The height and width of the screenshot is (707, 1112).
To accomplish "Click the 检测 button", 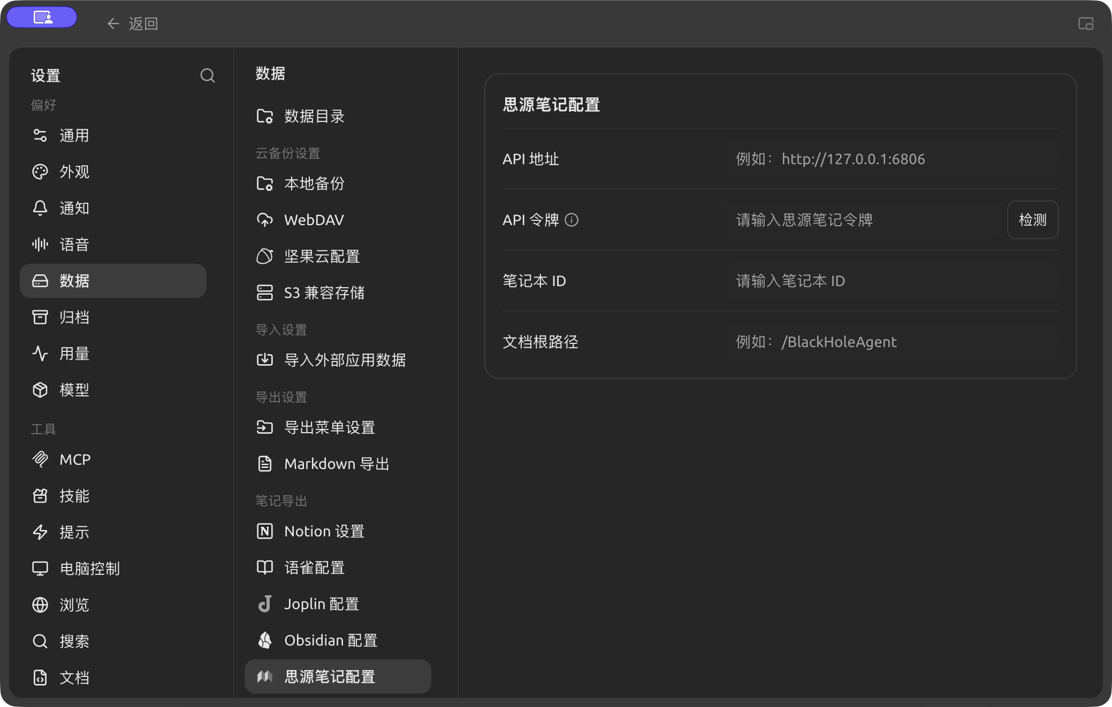I will coord(1032,220).
